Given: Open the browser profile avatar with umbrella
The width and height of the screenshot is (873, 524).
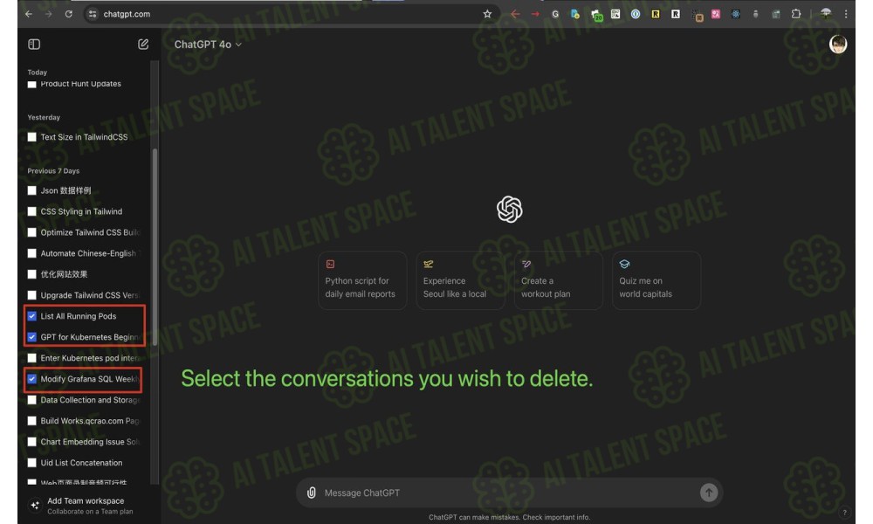Looking at the screenshot, I should click(826, 13).
